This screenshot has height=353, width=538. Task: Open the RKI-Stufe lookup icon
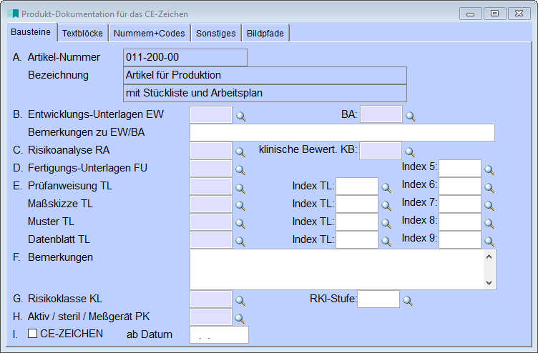point(408,300)
